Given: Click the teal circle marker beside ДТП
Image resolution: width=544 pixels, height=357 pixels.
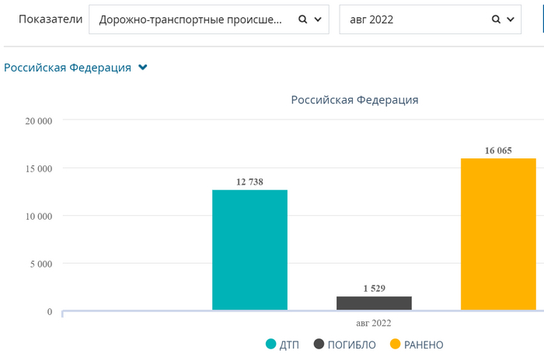Looking at the screenshot, I should [271, 345].
